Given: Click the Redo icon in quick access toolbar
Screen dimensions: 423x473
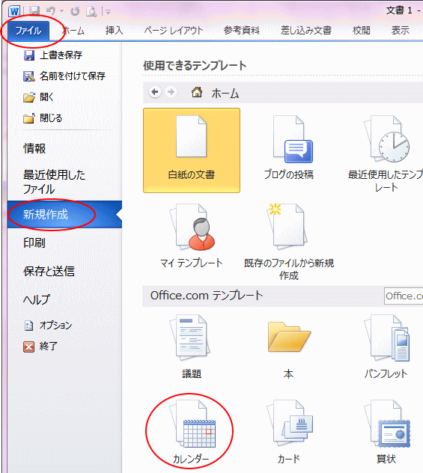Looking at the screenshot, I should coord(75,11).
